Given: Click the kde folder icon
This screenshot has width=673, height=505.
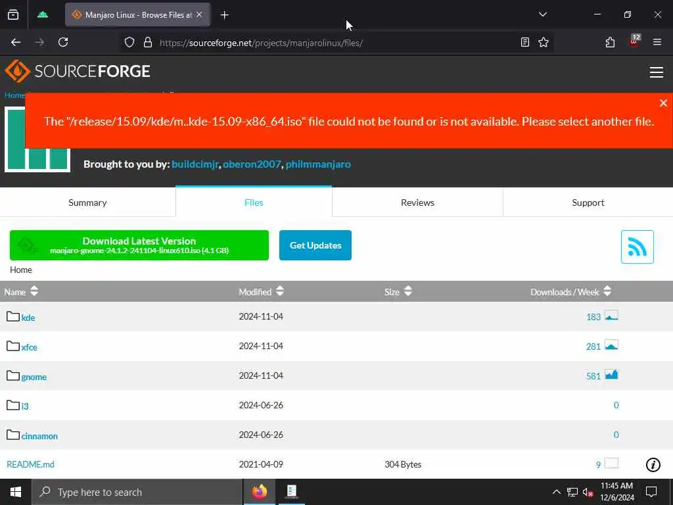Looking at the screenshot, I should [x=13, y=316].
